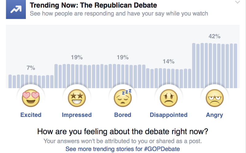The width and height of the screenshot is (246, 153).
Task: Click the 7% Excited bar group
Action: pyautogui.click(x=31, y=81)
